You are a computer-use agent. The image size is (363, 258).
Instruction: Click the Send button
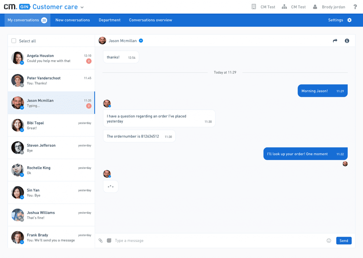pos(344,240)
